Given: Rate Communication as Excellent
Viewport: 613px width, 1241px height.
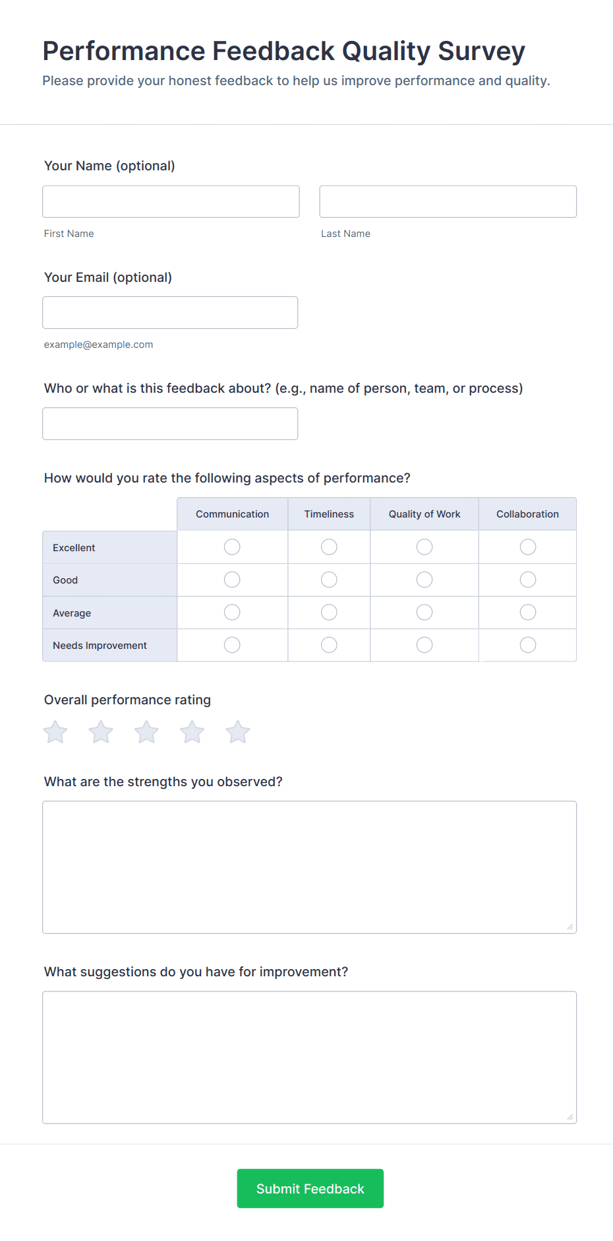Looking at the screenshot, I should point(231,547).
